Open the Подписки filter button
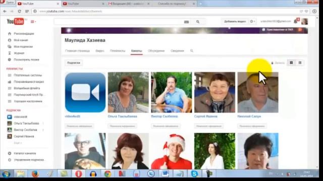Screen dimensions: 323x181 74,63
